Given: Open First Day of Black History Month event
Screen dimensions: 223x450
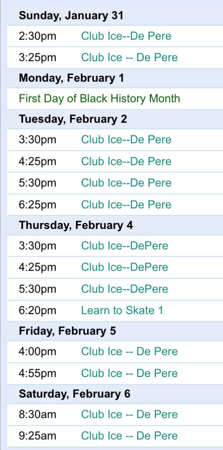Looking at the screenshot, I should (99, 98).
